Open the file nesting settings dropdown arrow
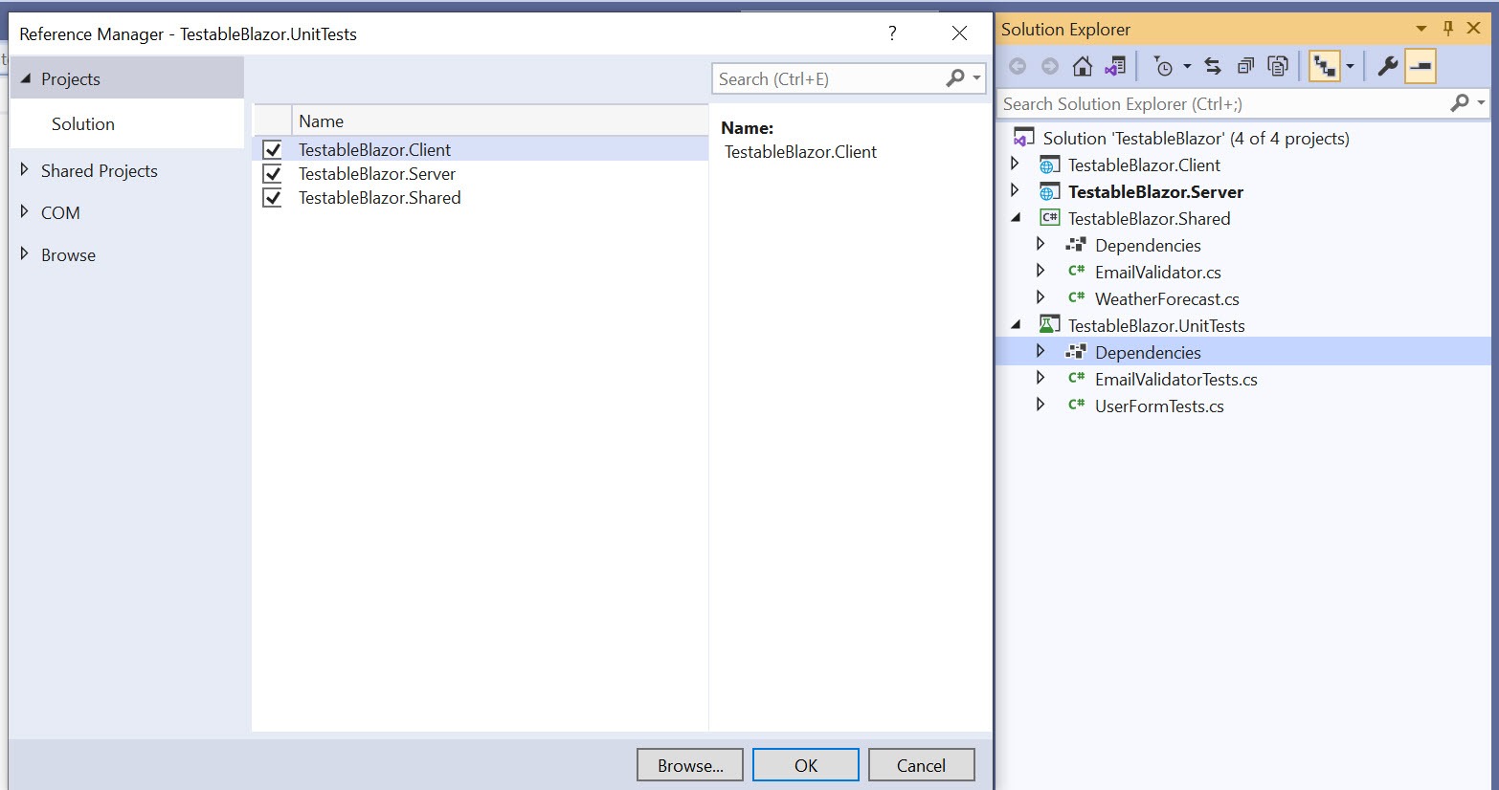The width and height of the screenshot is (1499, 790). tap(1350, 66)
